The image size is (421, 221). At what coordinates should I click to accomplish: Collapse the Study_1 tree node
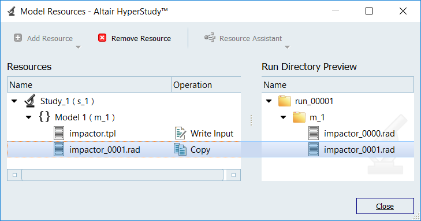14,101
